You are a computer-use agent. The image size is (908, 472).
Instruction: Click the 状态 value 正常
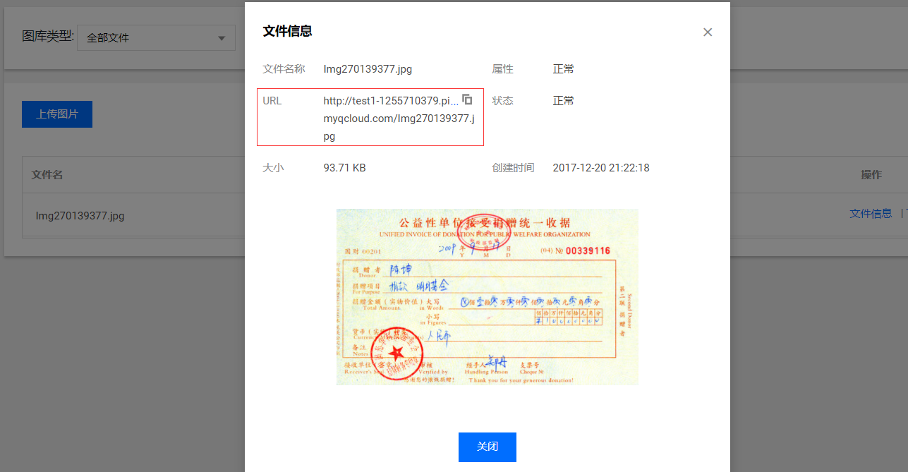pos(564,101)
